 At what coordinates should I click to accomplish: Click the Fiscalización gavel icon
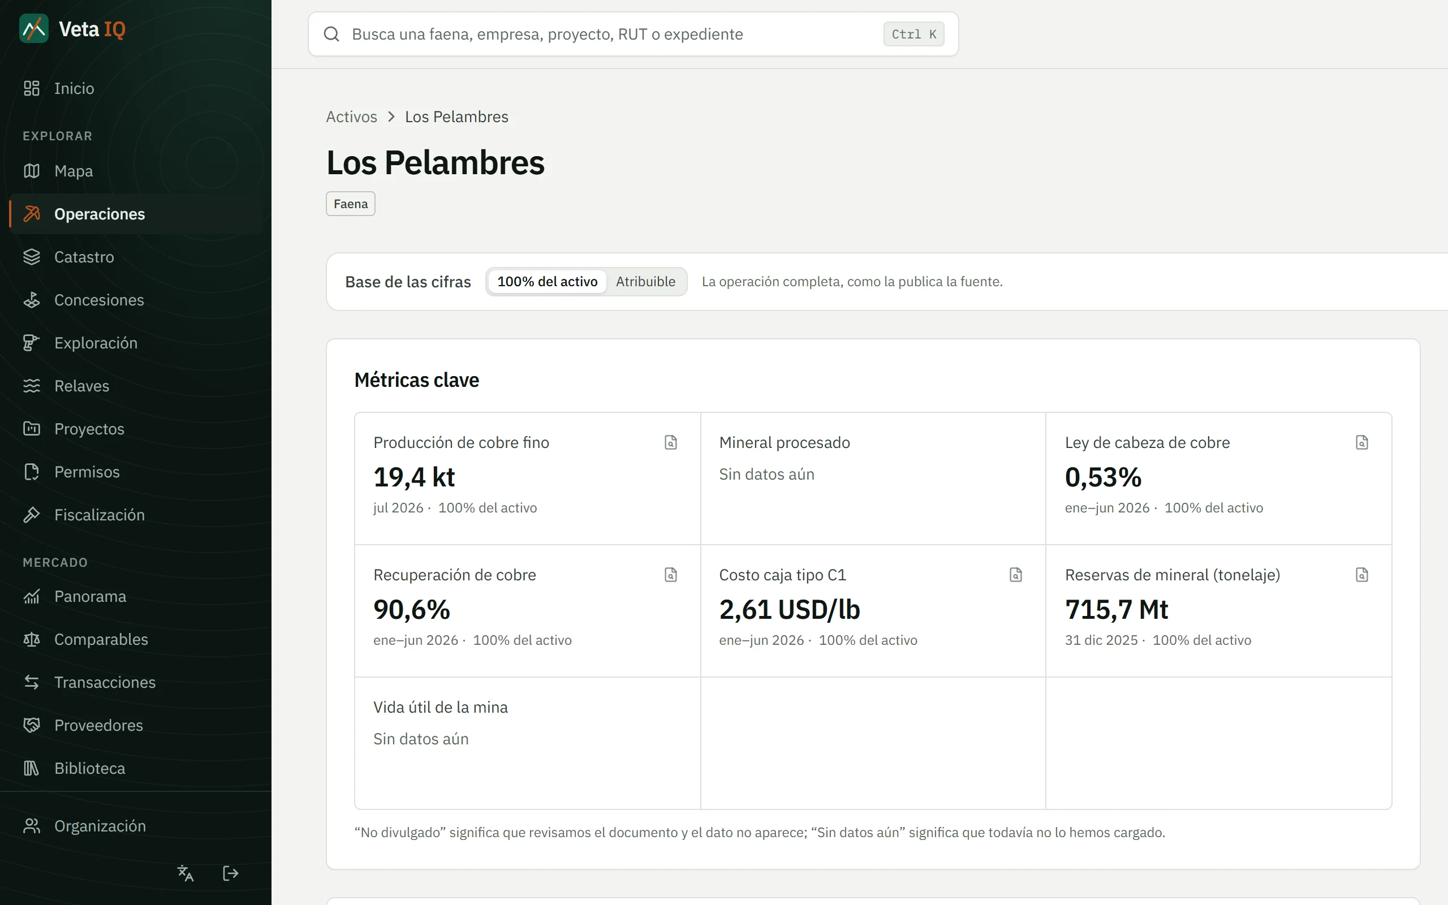[32, 515]
